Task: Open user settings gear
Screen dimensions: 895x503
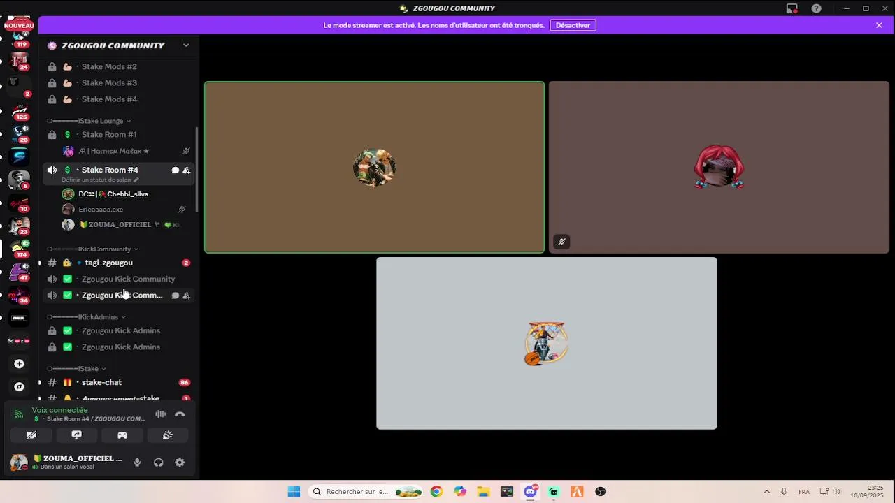Action: click(x=180, y=462)
